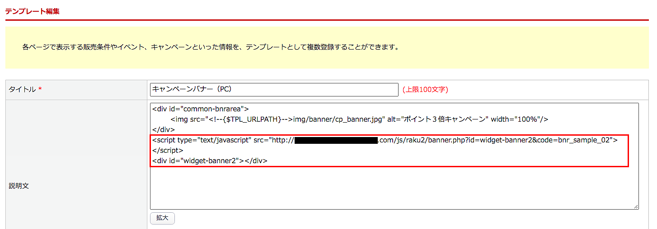Click the タイトル text input field
The height and width of the screenshot is (229, 657).
pyautogui.click(x=274, y=89)
